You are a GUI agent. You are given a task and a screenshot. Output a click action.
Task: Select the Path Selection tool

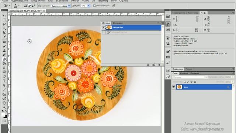click(4, 85)
